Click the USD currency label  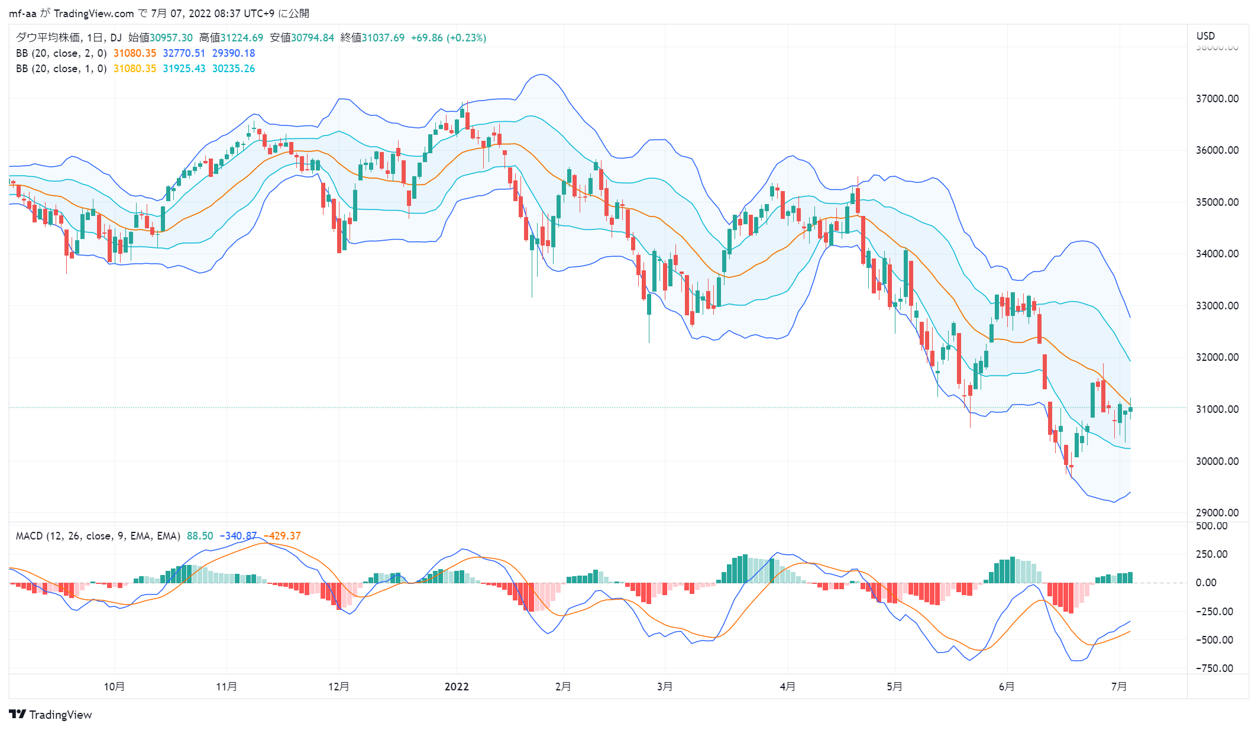point(1205,35)
